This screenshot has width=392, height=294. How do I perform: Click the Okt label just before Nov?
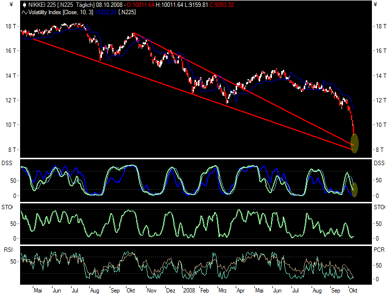coord(130,291)
